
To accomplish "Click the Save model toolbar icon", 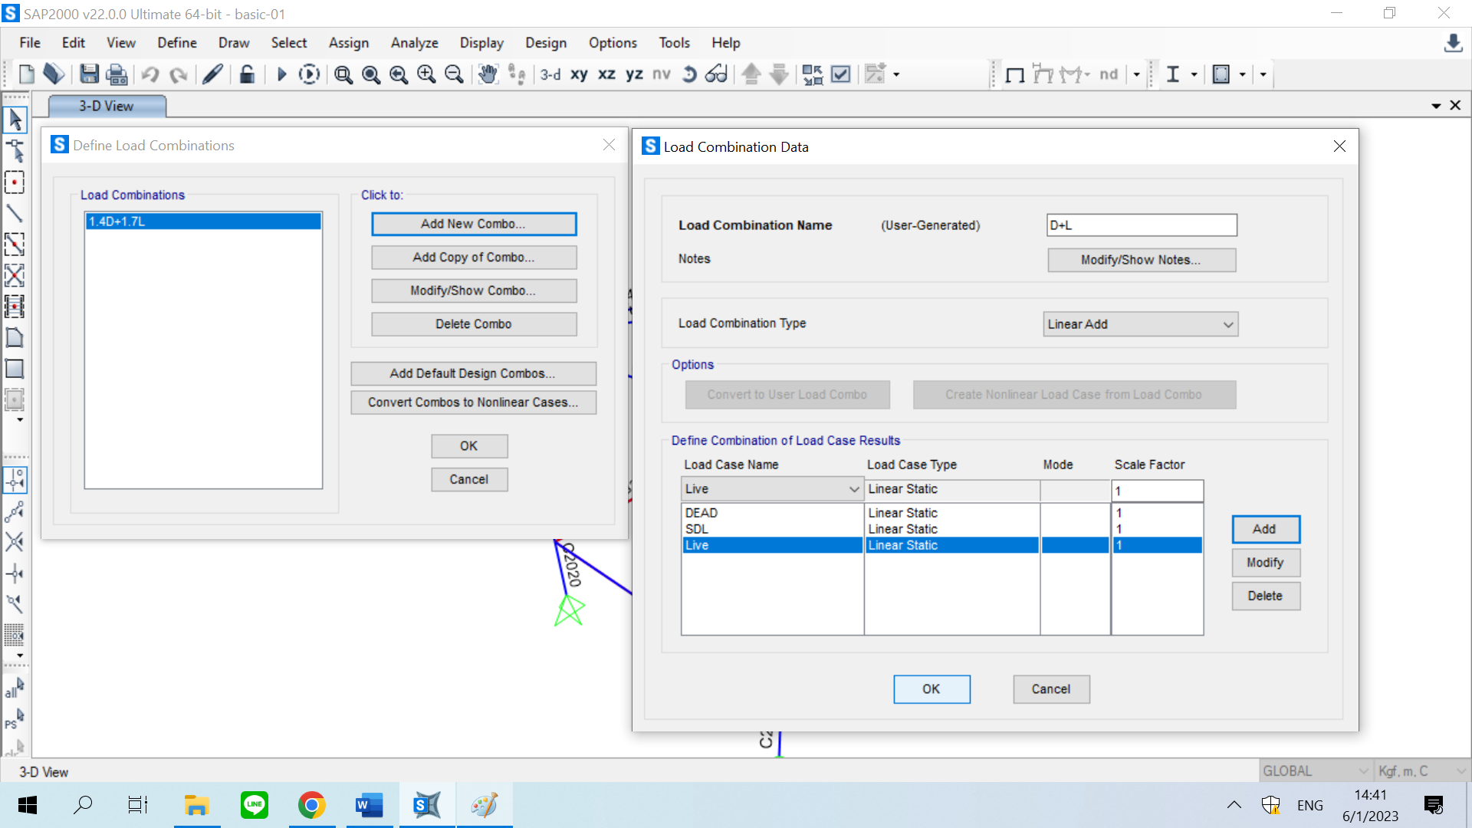I will pos(89,74).
